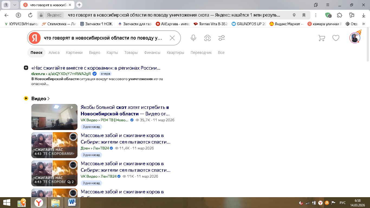Open the GRUNDFOS UP bookmark
This screenshot has width=370, height=208.
[249, 24]
